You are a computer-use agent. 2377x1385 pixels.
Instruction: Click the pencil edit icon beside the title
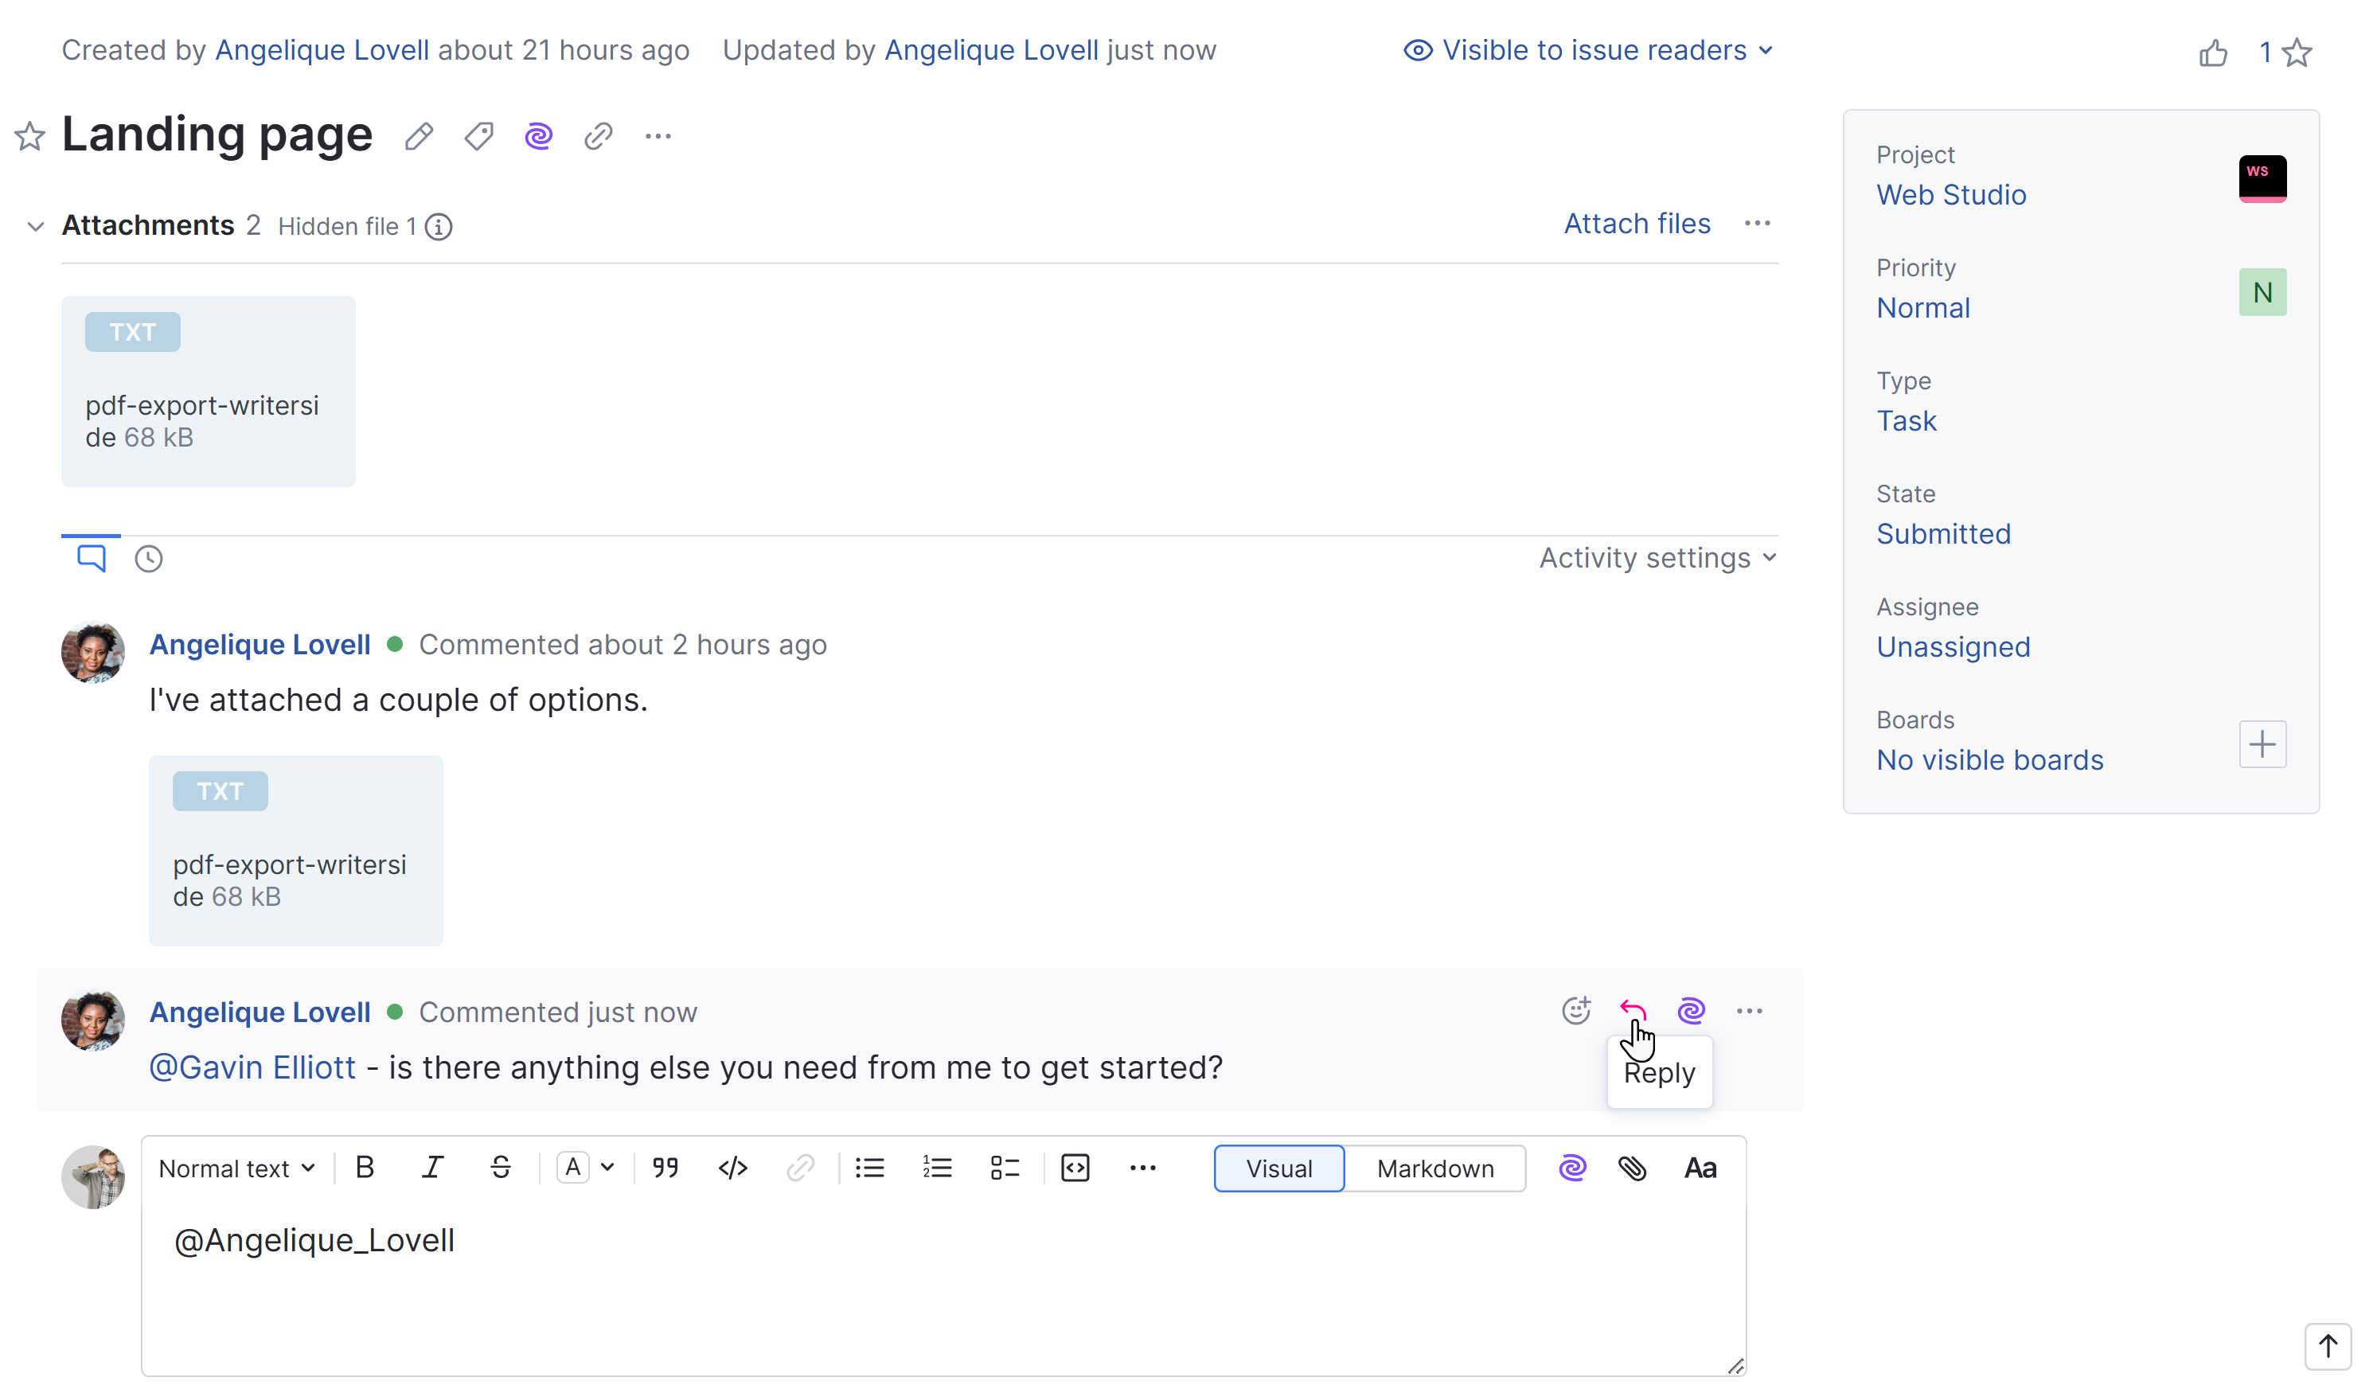(x=419, y=137)
